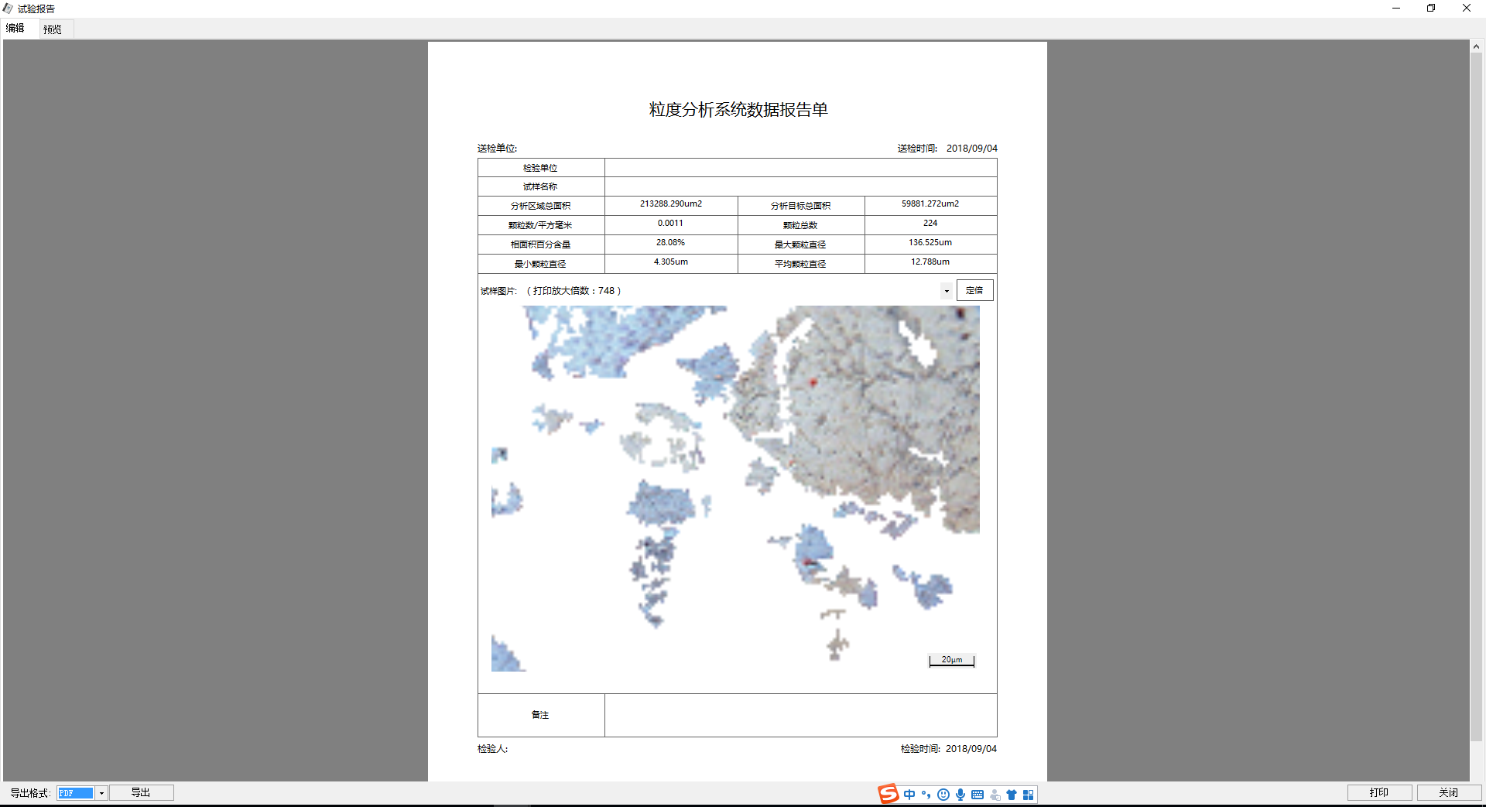1486x807 pixels.
Task: Switch to the 预览 tab
Action: (53, 29)
